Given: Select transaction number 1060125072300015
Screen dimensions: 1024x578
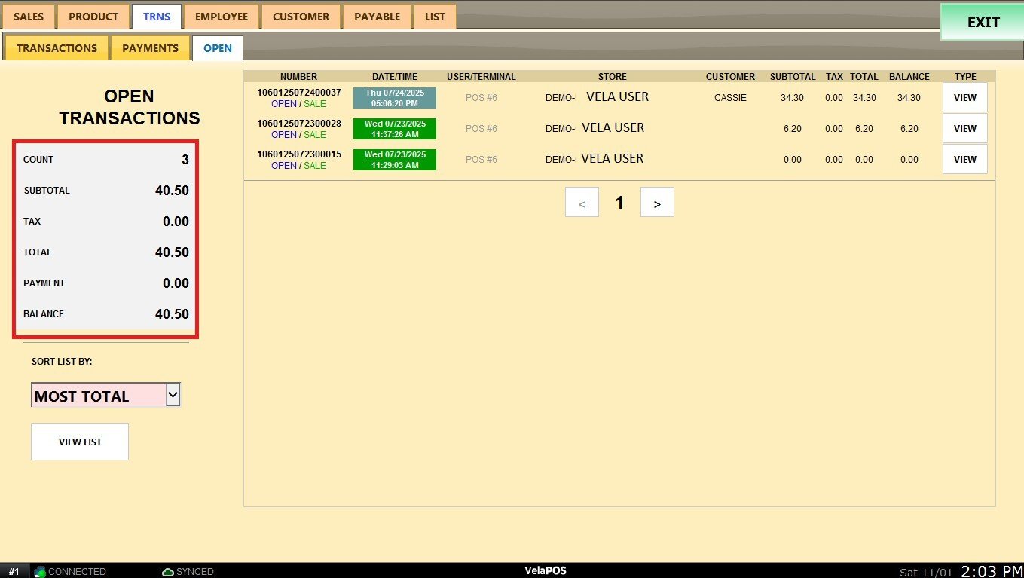Looking at the screenshot, I should (x=298, y=154).
